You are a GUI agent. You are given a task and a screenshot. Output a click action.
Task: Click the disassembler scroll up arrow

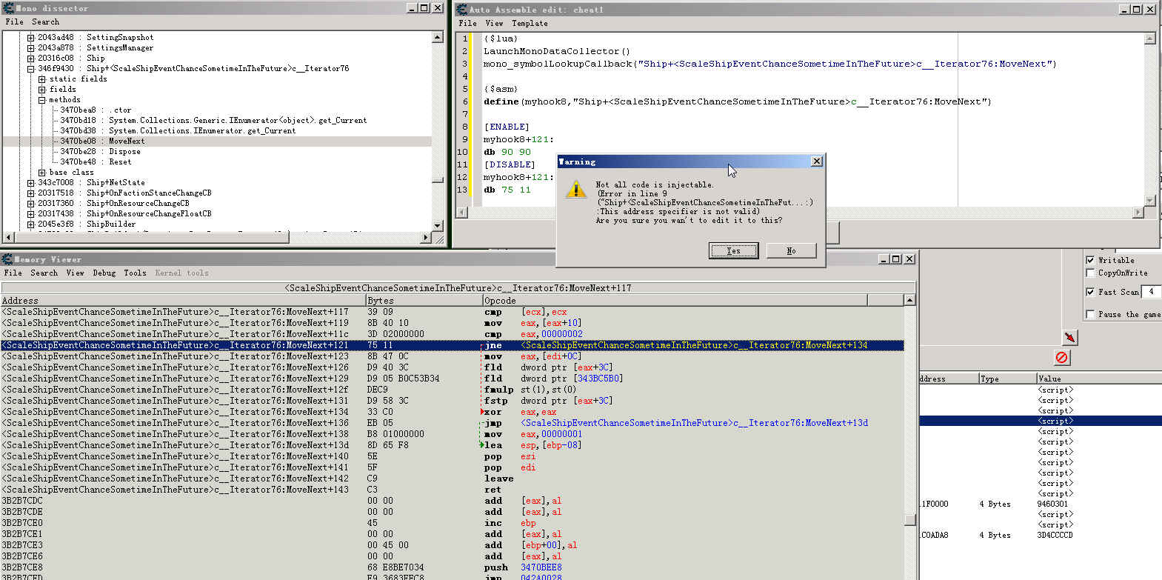click(909, 300)
